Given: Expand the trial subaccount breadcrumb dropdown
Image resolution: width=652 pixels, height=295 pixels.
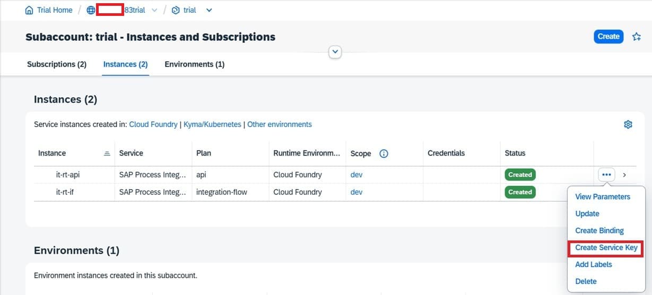Looking at the screenshot, I should (x=208, y=10).
